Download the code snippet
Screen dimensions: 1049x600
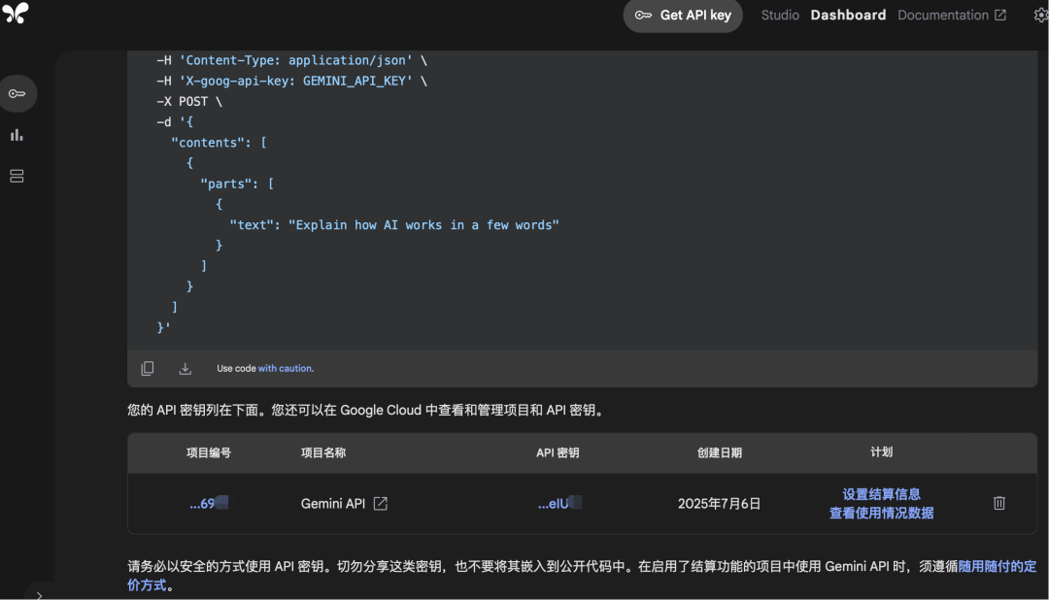[186, 369]
